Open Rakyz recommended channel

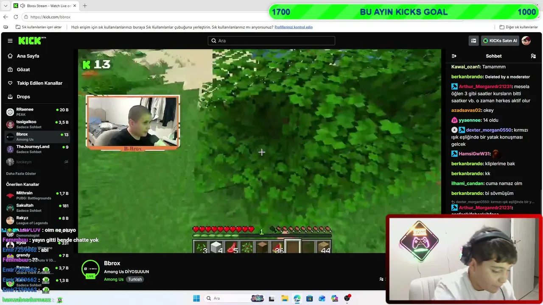(37, 220)
